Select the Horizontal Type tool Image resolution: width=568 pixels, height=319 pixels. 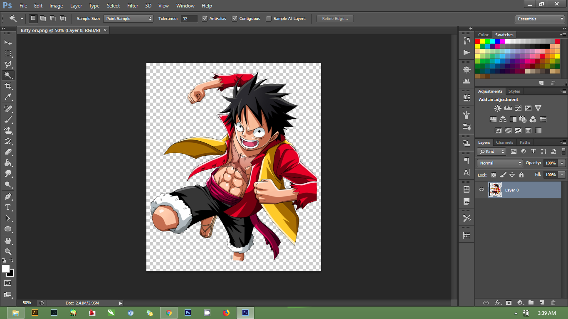pyautogui.click(x=8, y=207)
